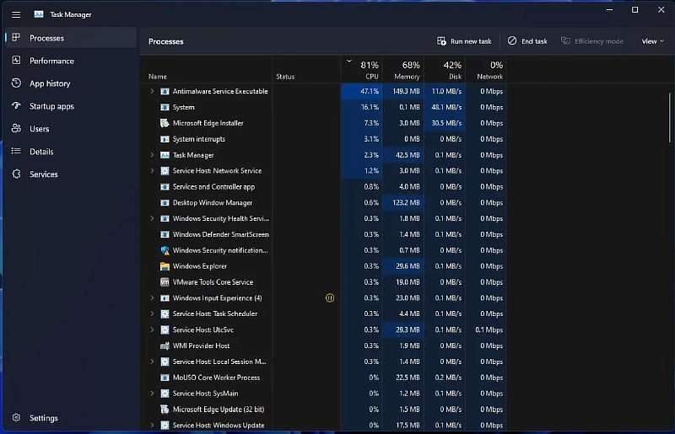Click the Details list icon
Image resolution: width=675 pixels, height=434 pixels.
coord(16,151)
